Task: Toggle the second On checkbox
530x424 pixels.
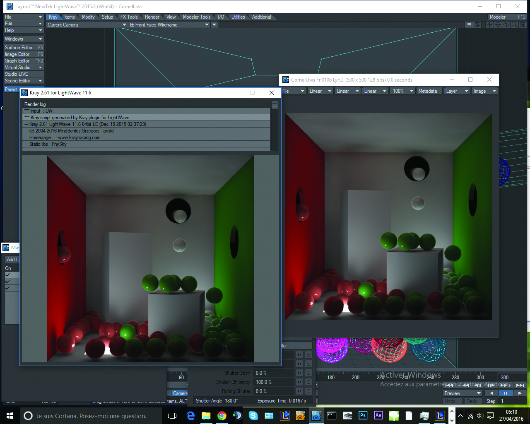Action: coord(8,282)
